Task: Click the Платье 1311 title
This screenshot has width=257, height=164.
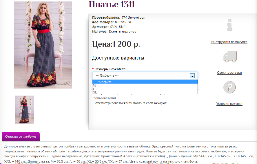Action: [112, 4]
